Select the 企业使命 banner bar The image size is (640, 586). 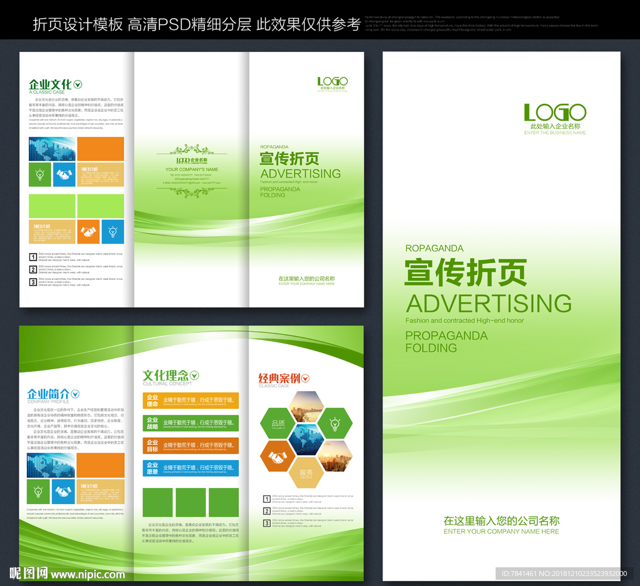[191, 400]
